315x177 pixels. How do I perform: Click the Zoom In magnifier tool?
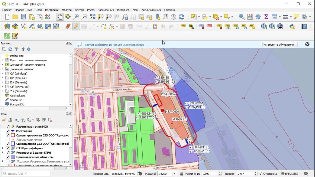76,17
